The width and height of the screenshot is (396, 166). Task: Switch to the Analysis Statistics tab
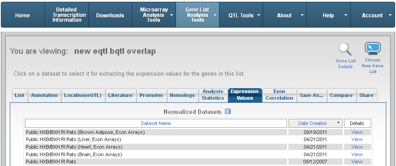point(213,95)
